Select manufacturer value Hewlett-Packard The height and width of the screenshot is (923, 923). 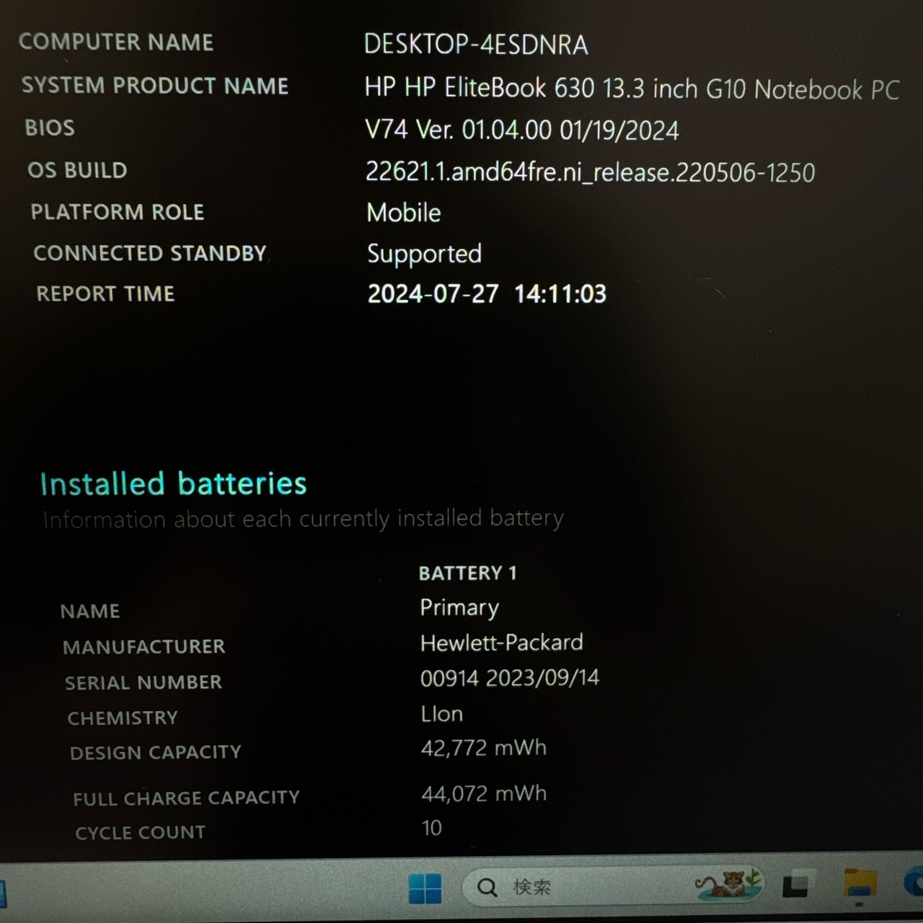[502, 642]
